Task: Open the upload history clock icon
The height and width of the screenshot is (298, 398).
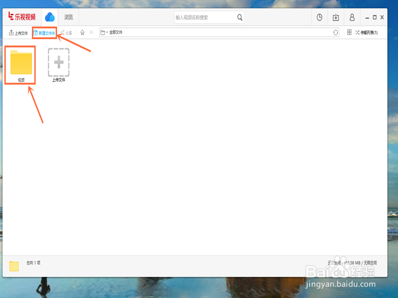Action: [x=319, y=16]
